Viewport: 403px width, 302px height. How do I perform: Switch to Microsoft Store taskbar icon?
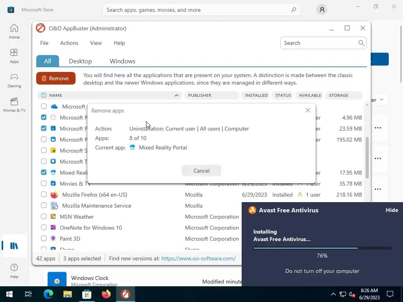coord(87,294)
